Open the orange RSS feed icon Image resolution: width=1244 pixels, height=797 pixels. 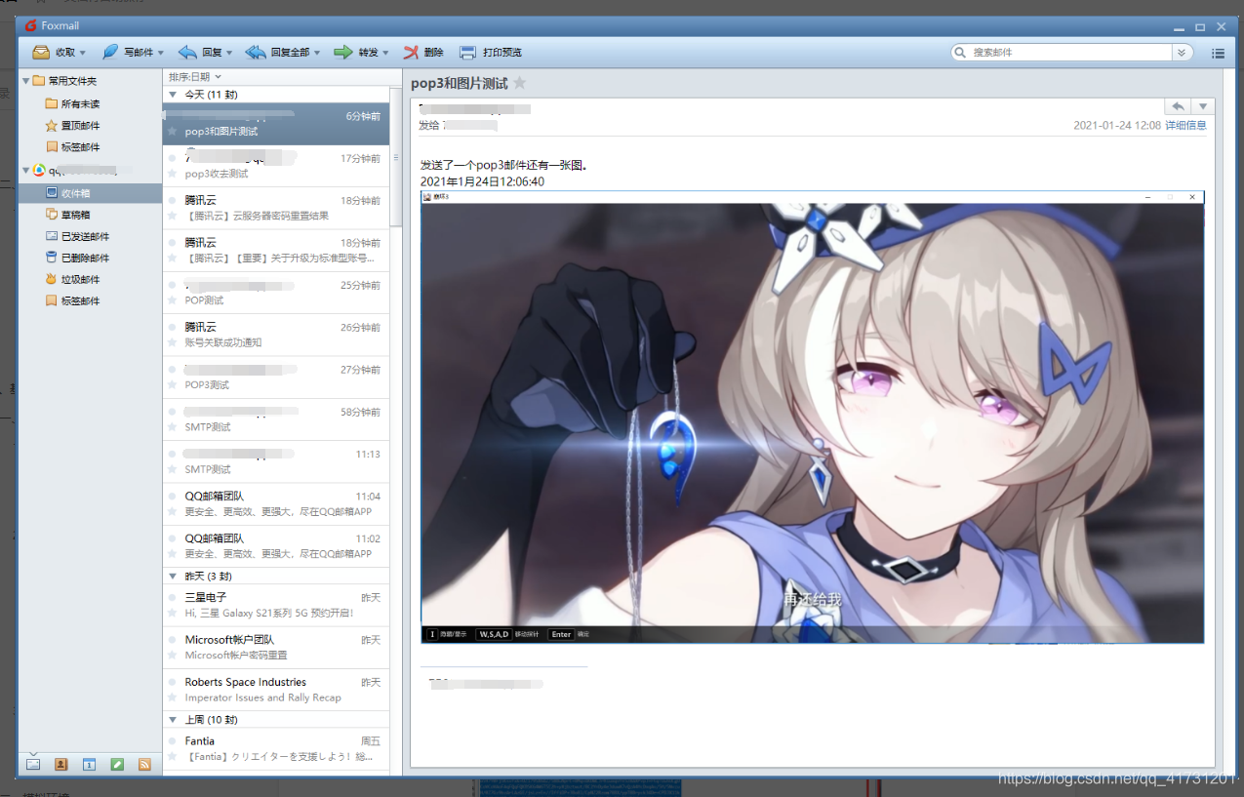coord(144,765)
